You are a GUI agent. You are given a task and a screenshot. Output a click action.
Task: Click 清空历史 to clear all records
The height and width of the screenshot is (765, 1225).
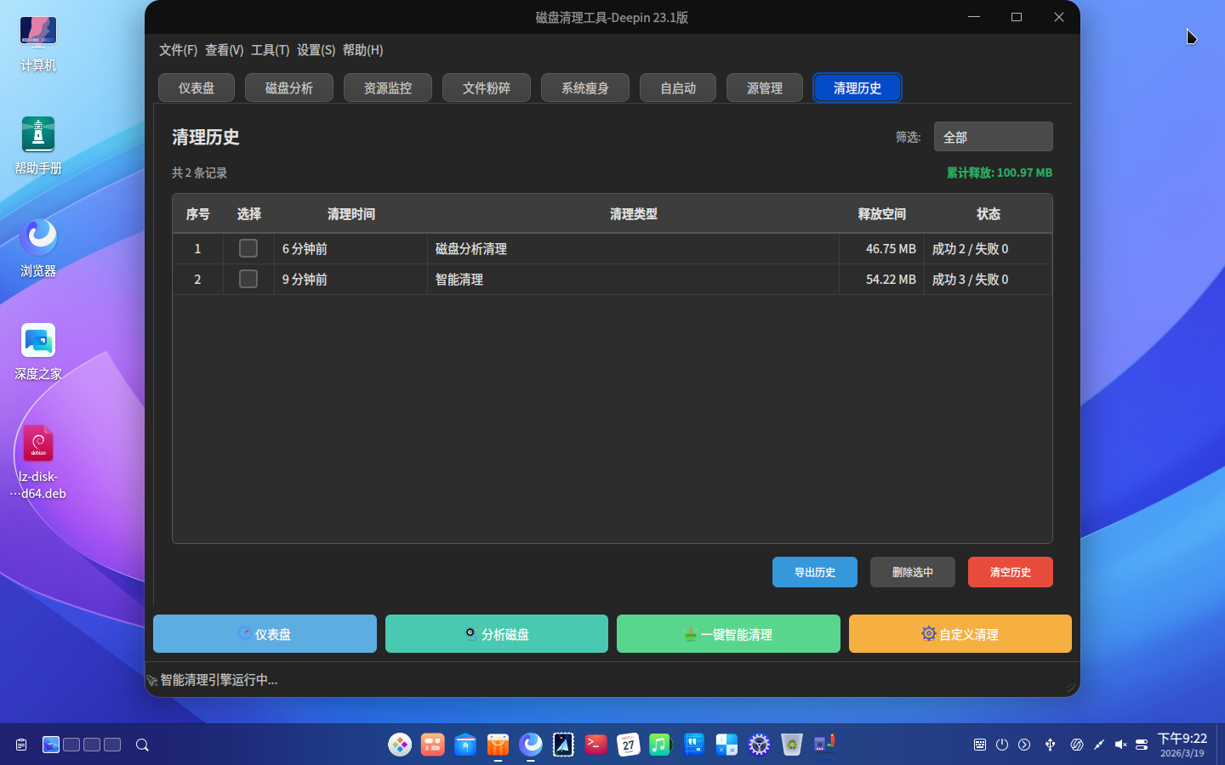1010,572
